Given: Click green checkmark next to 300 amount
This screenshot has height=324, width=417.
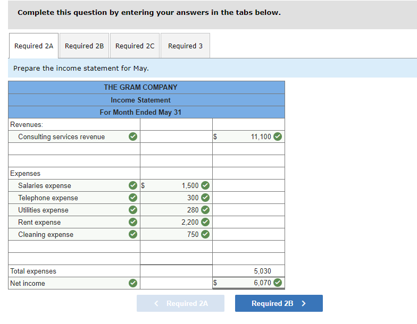Looking at the screenshot, I should [x=205, y=198].
